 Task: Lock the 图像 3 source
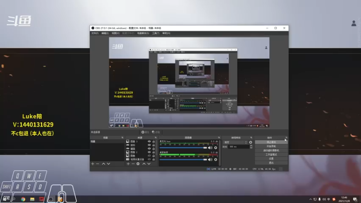(153, 141)
